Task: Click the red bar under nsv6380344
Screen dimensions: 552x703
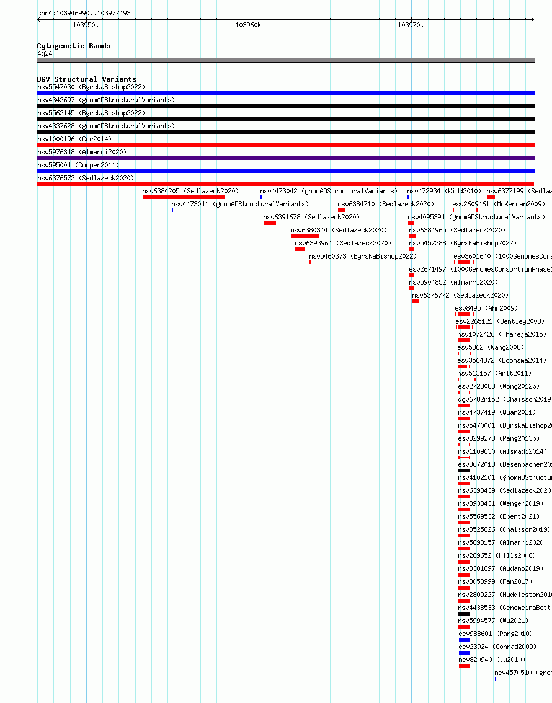Action: [x=305, y=236]
